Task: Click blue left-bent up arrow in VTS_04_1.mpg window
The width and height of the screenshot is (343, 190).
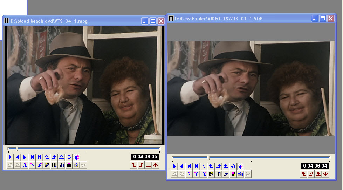Action: 47,157
